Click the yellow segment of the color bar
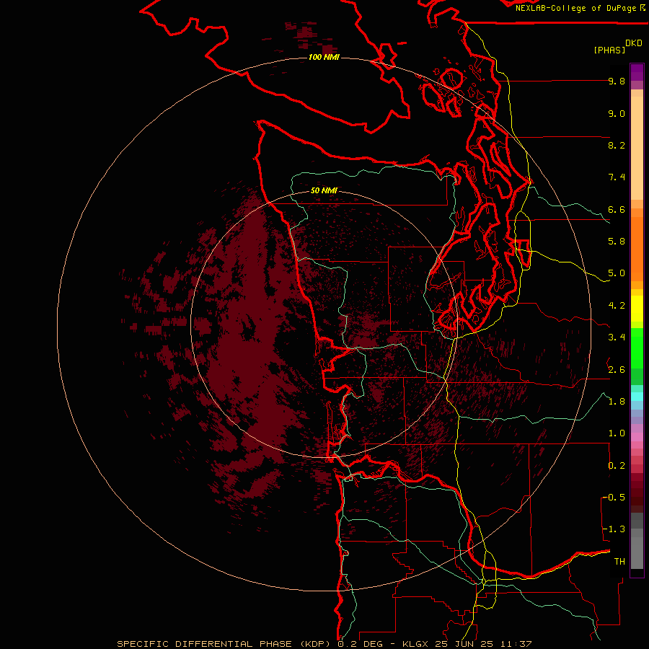Viewport: 649px width, 649px height. [x=637, y=309]
